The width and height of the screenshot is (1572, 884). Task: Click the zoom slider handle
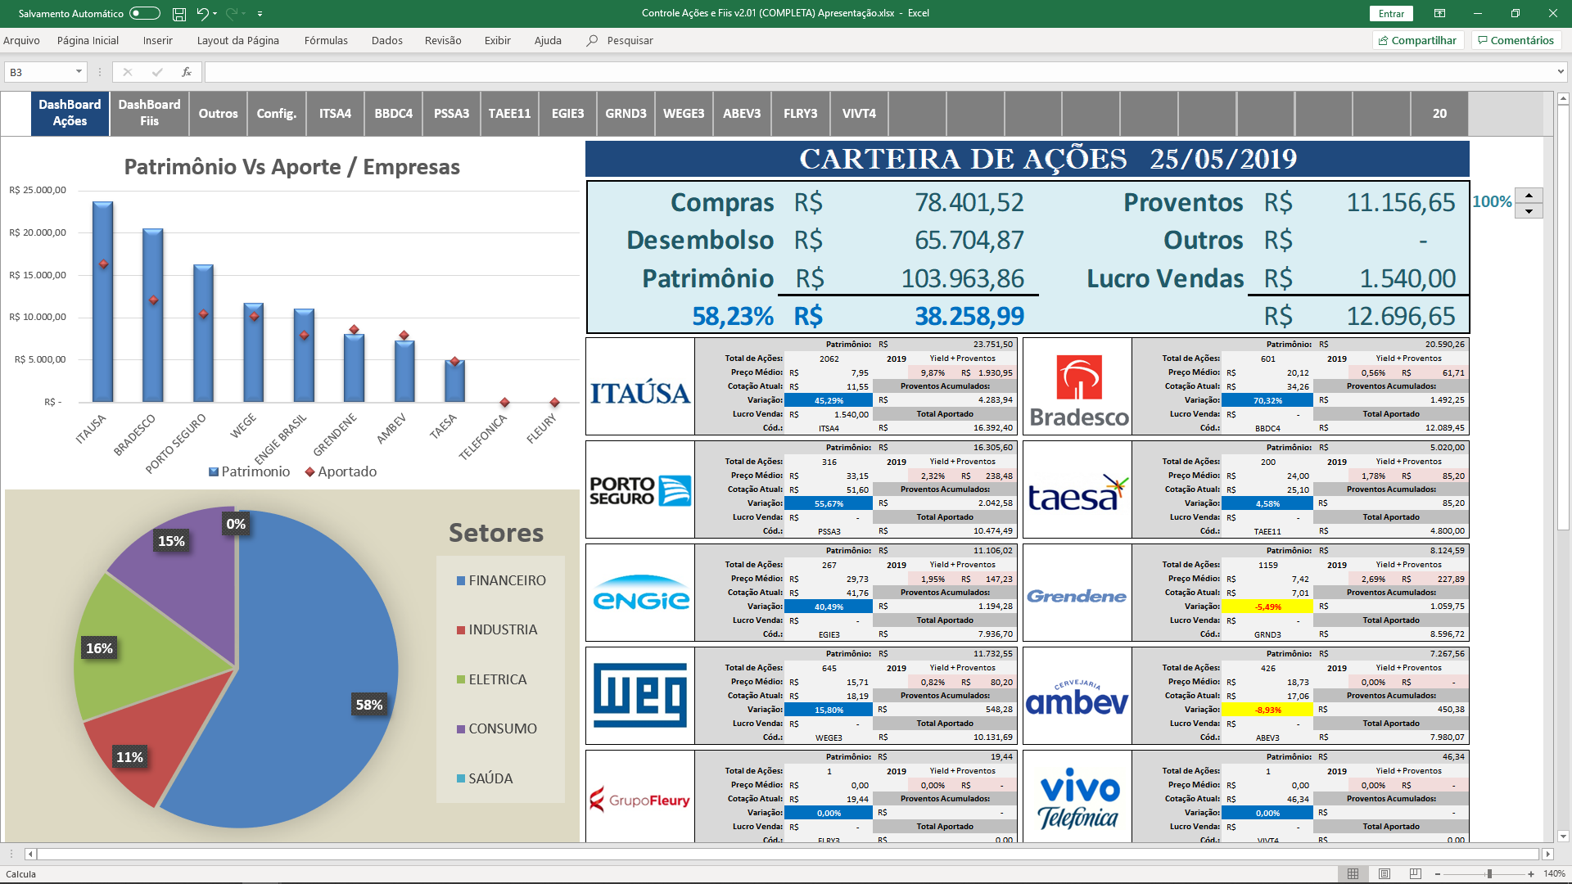point(1489,874)
